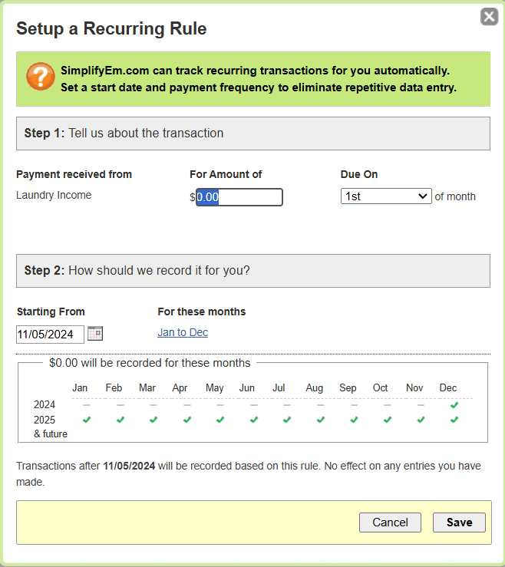The image size is (505, 567).
Task: Click the orange question mark help icon
Action: (40, 77)
